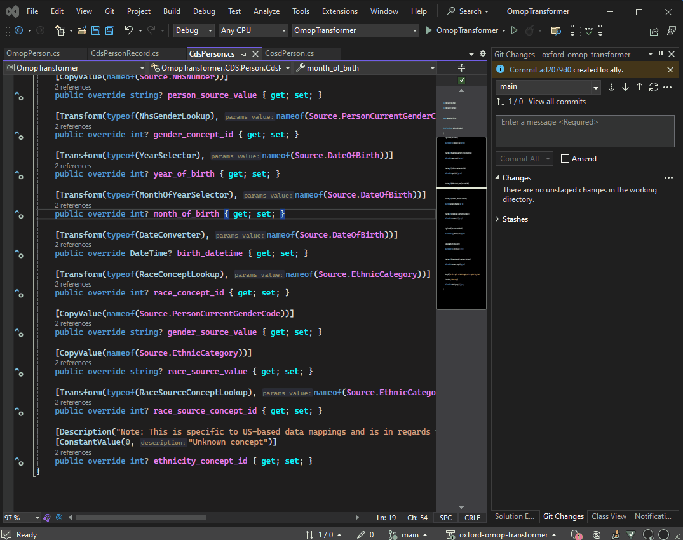This screenshot has height=540, width=683.
Task: Open the Build menu
Action: pos(172,11)
